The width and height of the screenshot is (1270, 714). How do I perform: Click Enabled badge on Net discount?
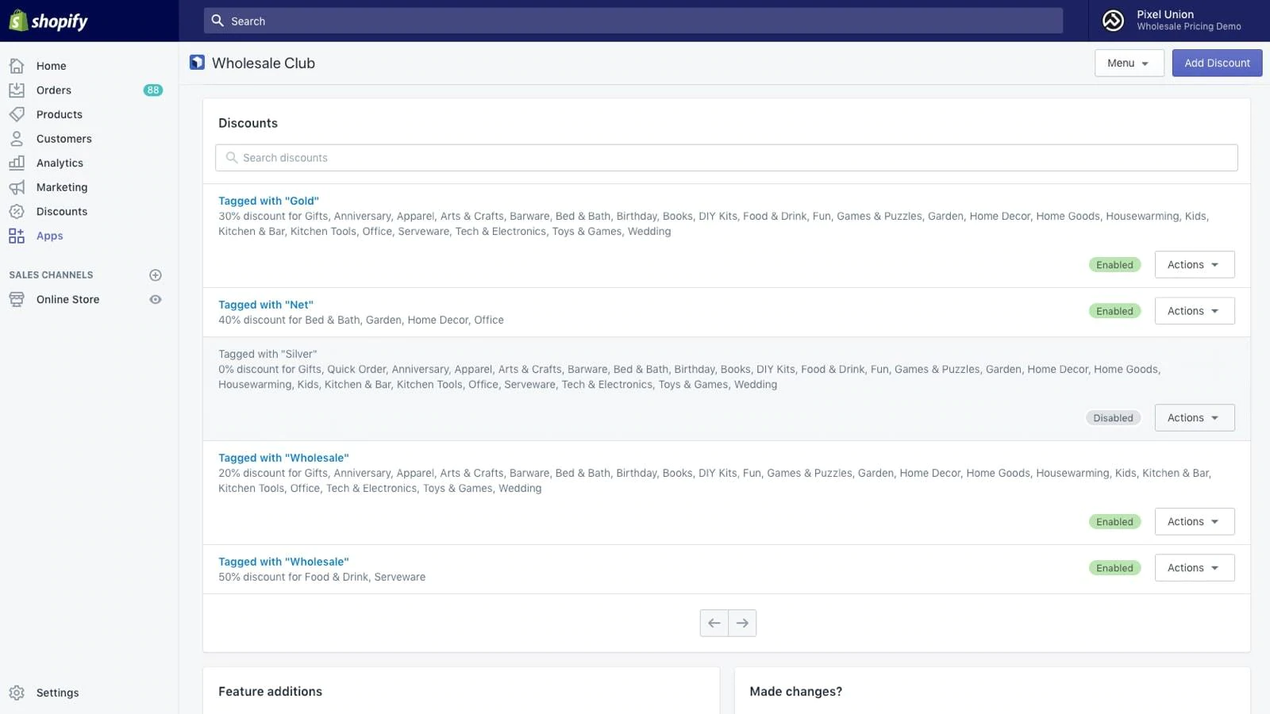[1114, 311]
